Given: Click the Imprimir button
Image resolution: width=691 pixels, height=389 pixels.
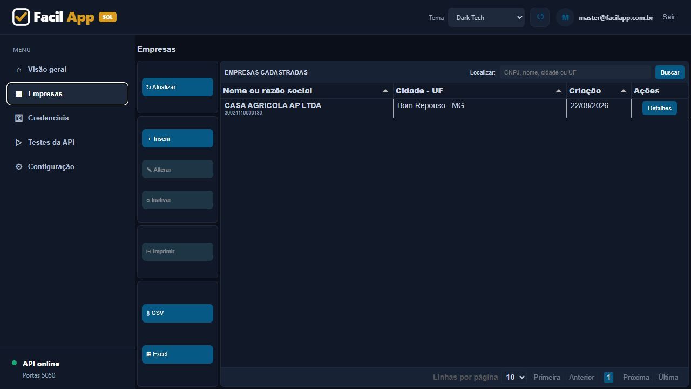Looking at the screenshot, I should (x=178, y=252).
